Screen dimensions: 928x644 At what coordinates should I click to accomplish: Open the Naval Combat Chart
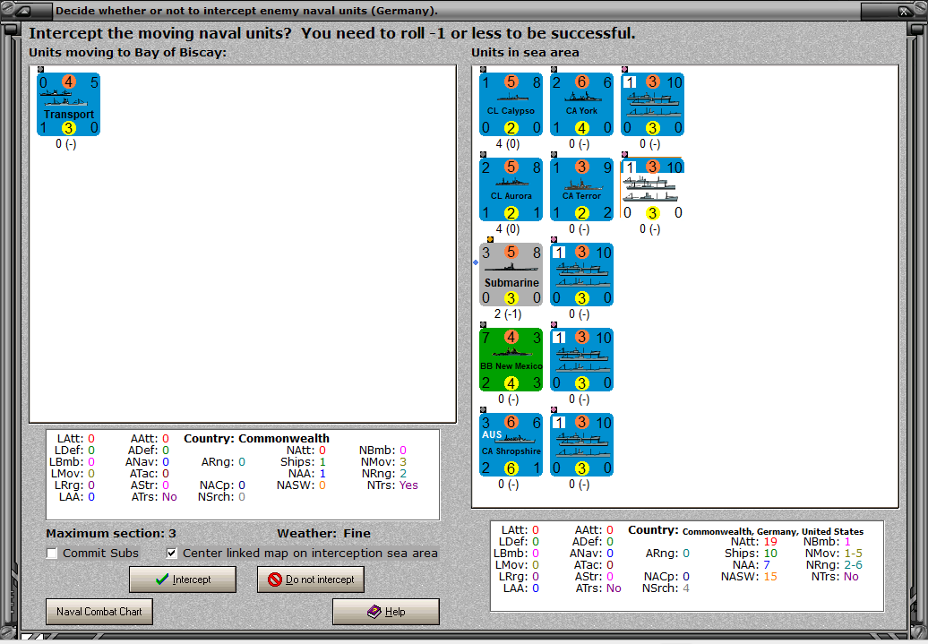[x=99, y=611]
